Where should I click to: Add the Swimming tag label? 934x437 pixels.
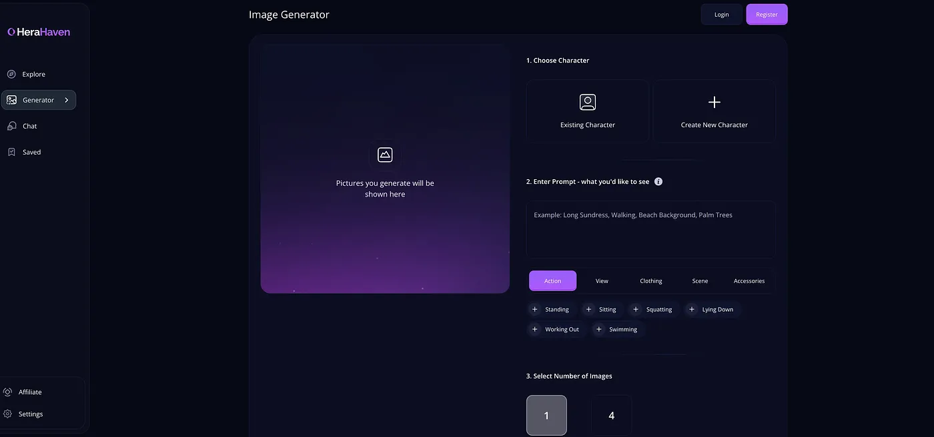point(623,329)
